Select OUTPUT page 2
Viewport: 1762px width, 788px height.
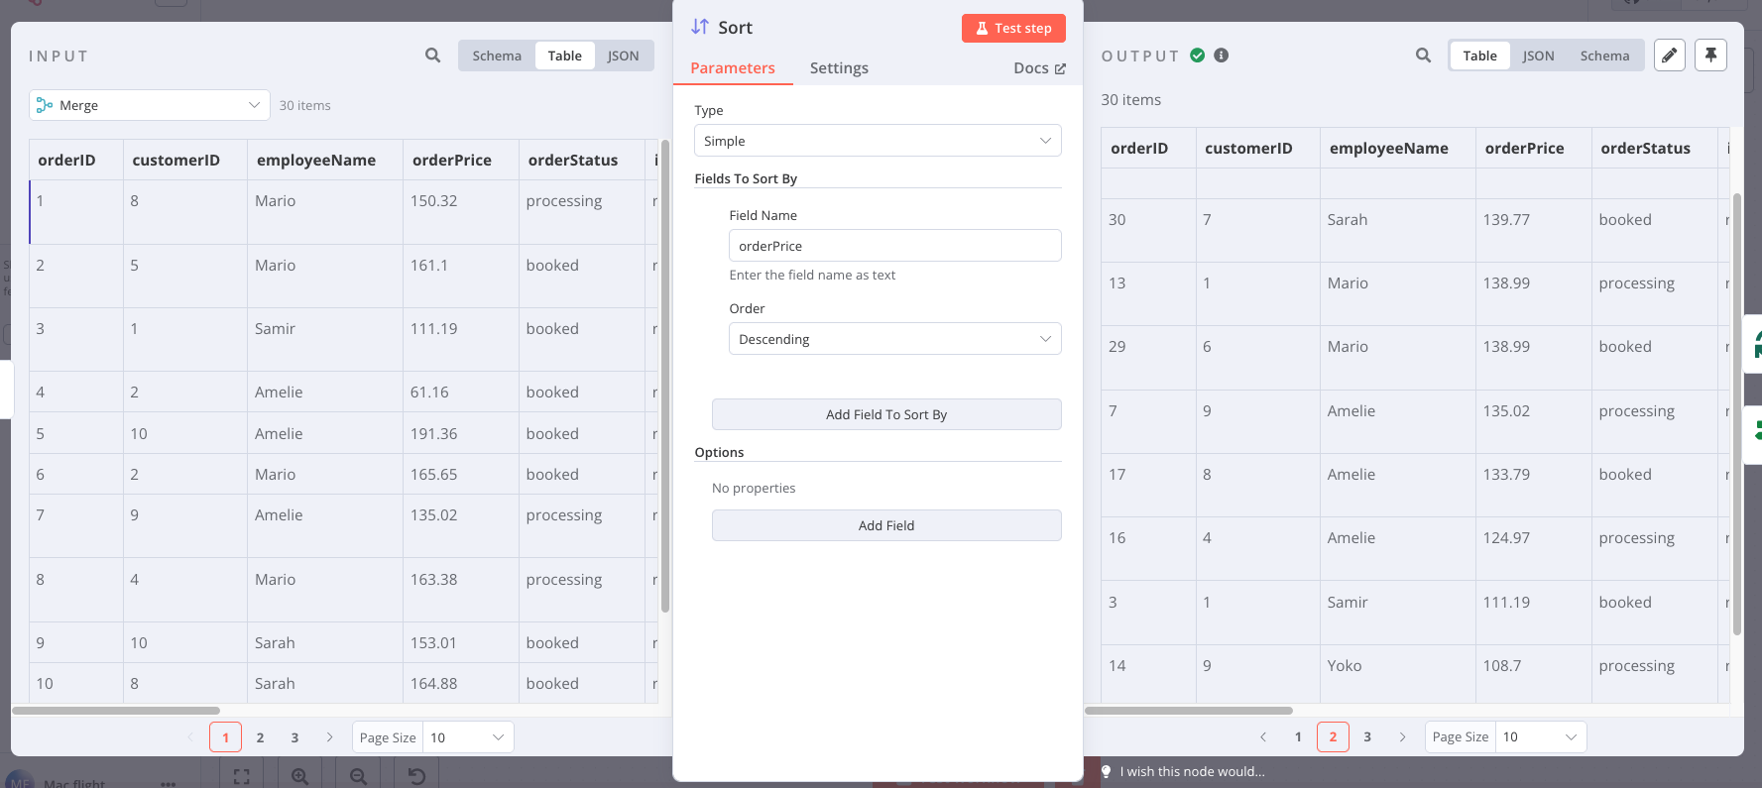(x=1333, y=737)
